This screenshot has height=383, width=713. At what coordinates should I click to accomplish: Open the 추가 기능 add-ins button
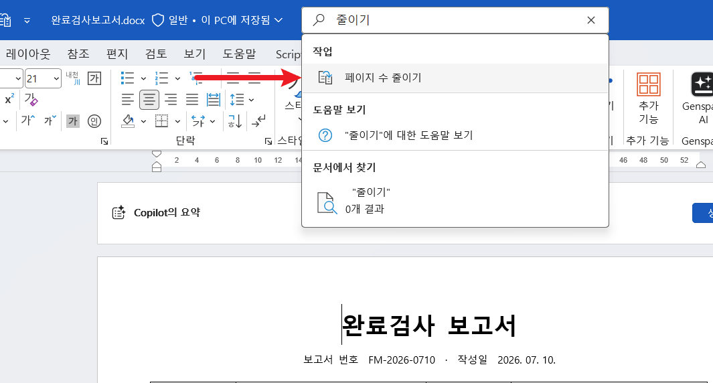click(649, 98)
